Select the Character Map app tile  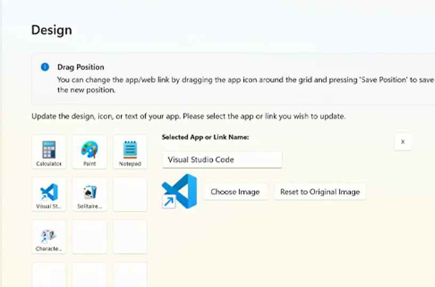49,237
